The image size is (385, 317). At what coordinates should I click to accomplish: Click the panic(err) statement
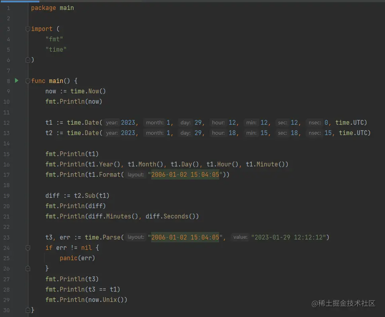(x=77, y=258)
